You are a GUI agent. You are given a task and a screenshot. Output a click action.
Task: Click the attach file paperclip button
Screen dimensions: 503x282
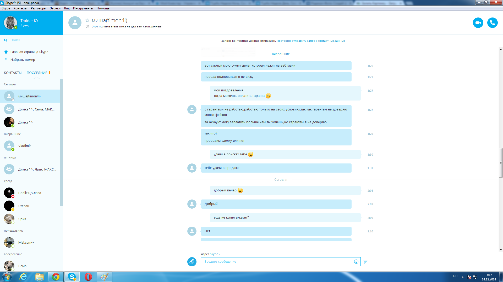[x=192, y=262]
